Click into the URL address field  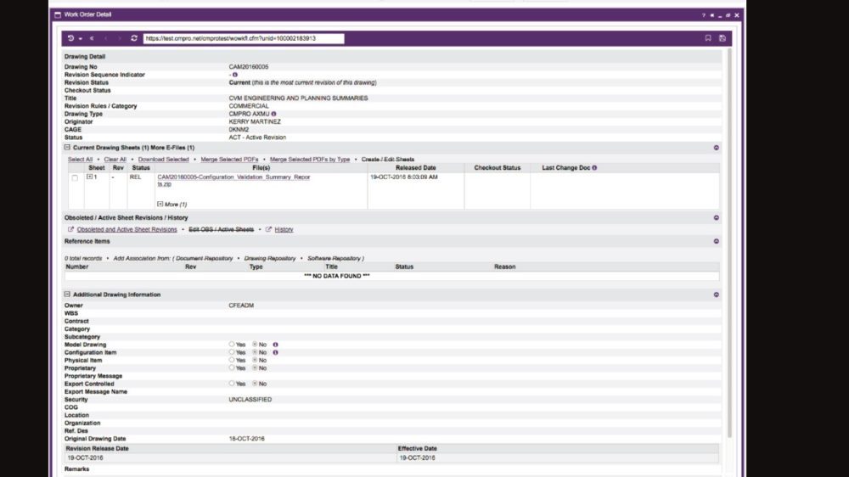coord(243,38)
